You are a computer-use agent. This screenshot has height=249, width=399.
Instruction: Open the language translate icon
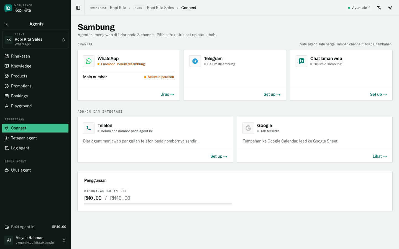(x=379, y=8)
